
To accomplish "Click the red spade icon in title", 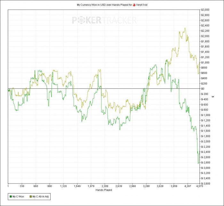I will click(x=134, y=5).
